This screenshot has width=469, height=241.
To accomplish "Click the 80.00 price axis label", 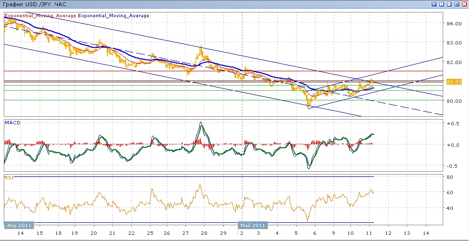I will pyautogui.click(x=454, y=101).
